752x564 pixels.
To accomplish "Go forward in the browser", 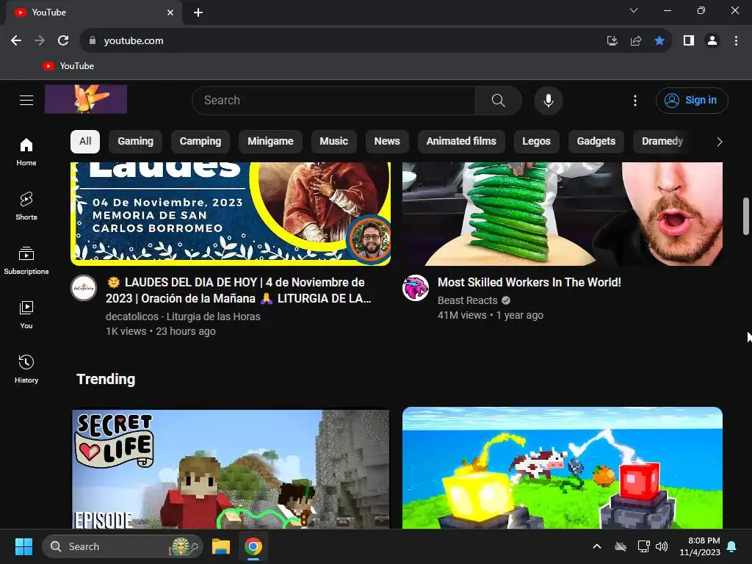I will coord(40,41).
